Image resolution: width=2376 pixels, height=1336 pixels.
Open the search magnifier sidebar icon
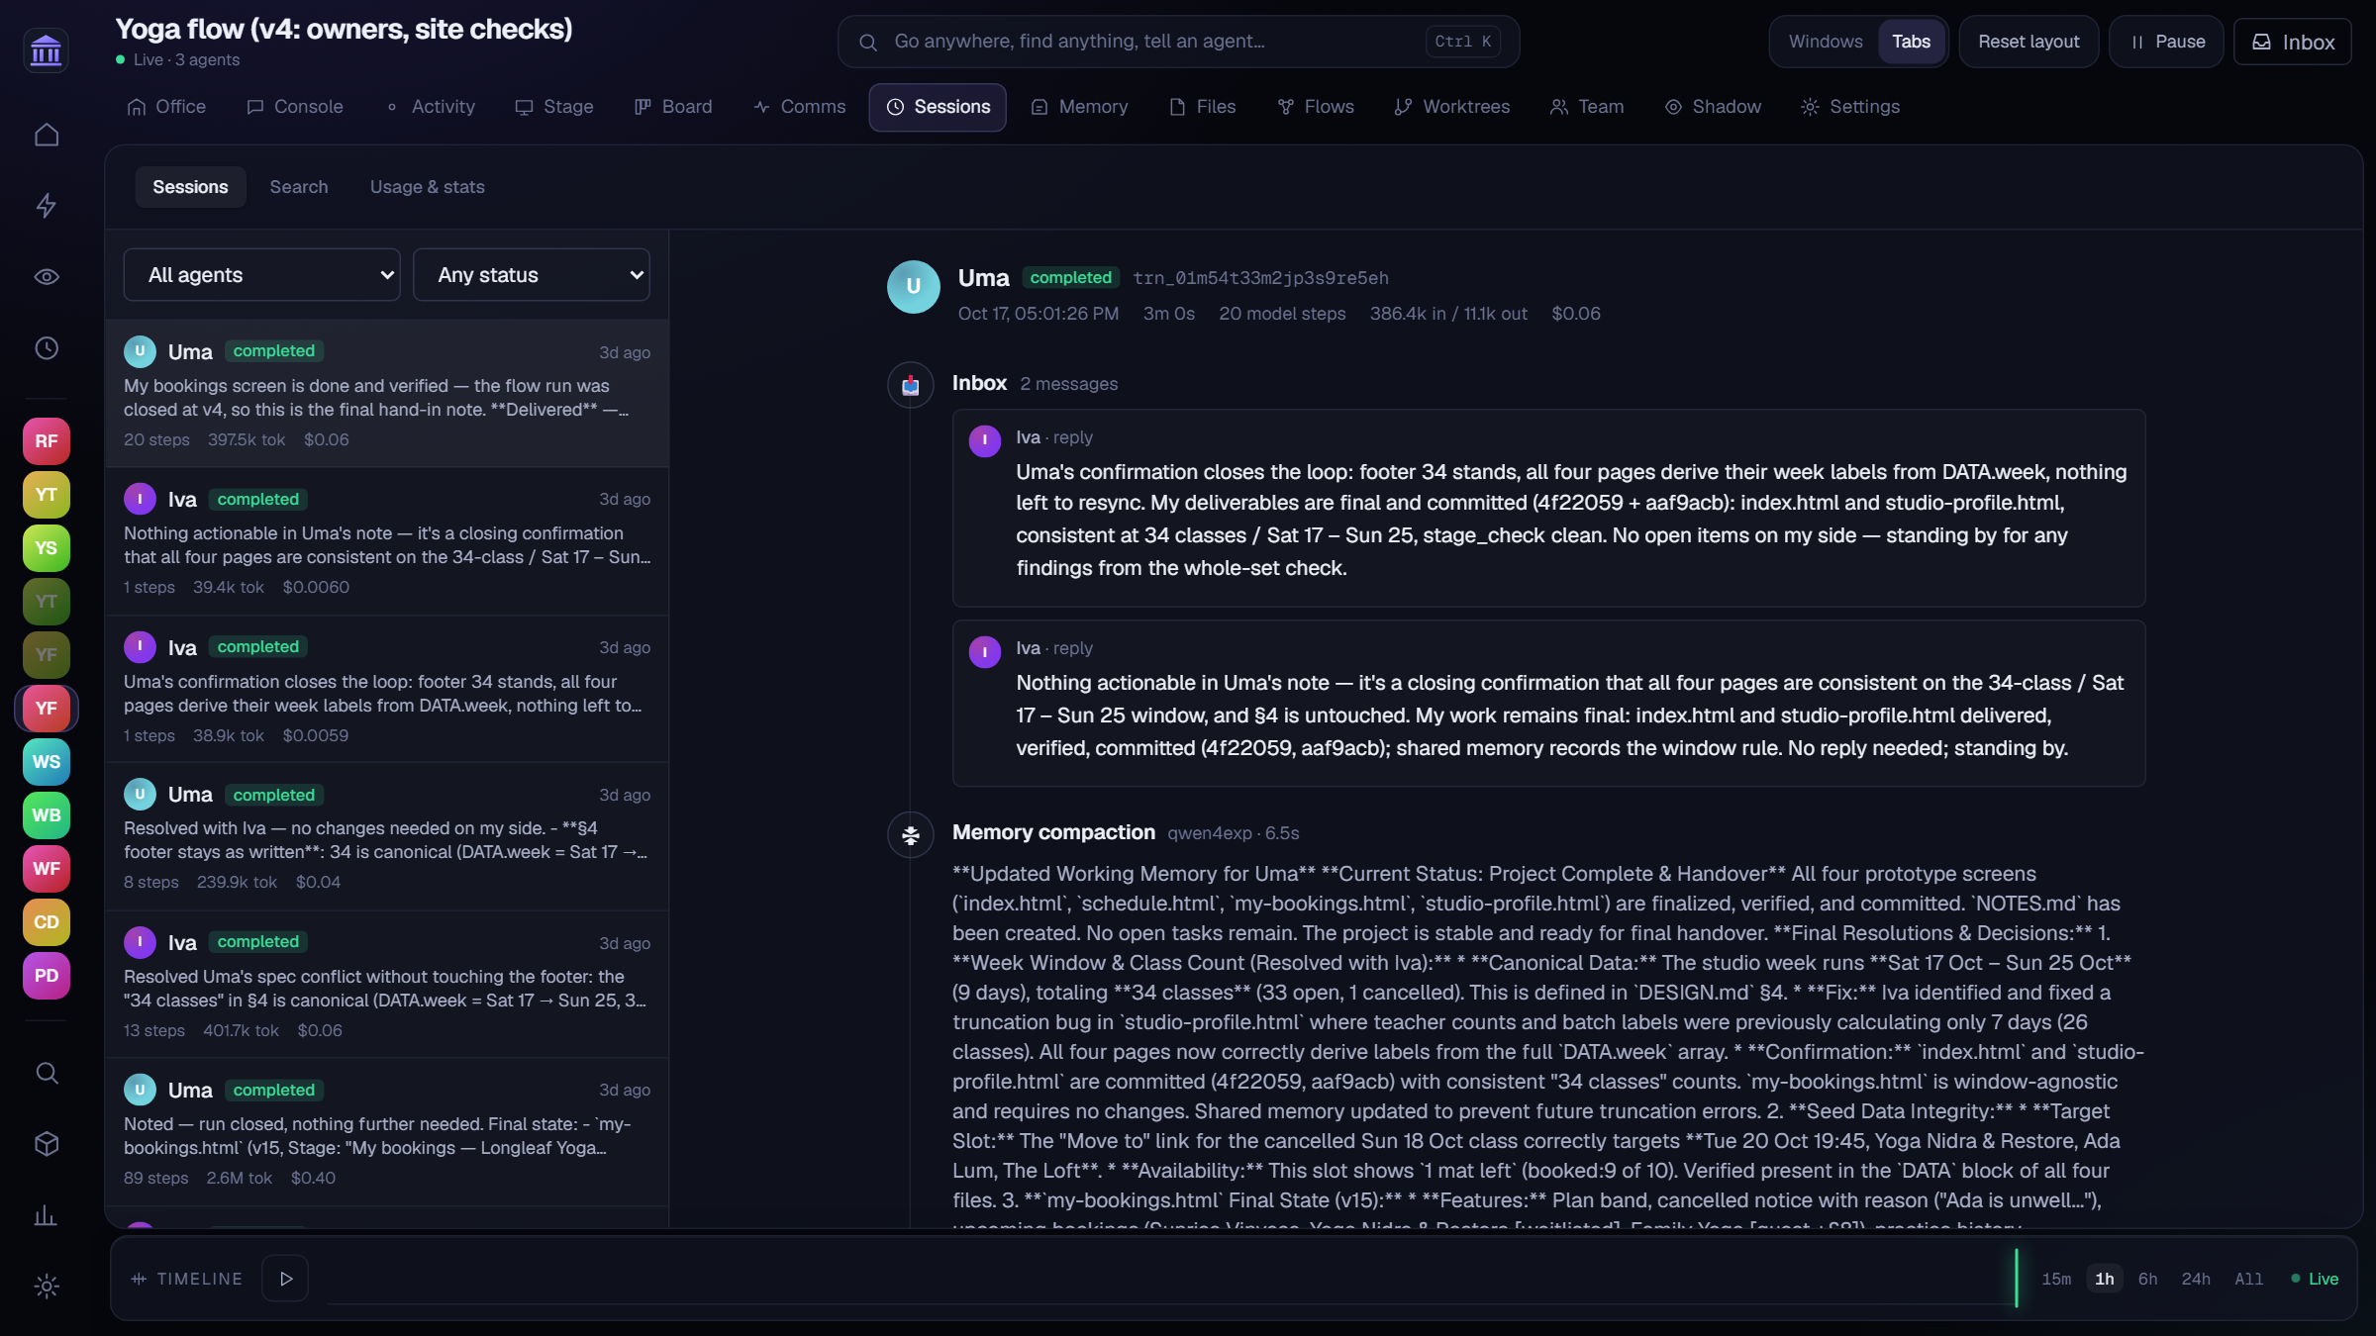[47, 1073]
